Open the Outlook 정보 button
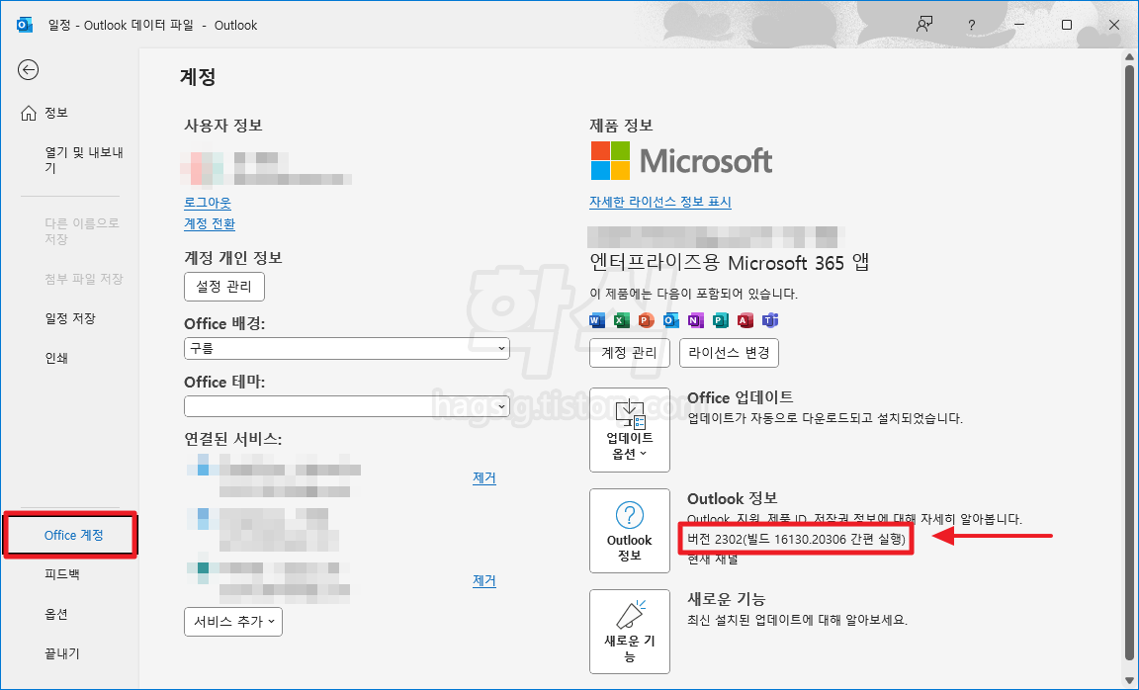1139x690 pixels. 629,531
